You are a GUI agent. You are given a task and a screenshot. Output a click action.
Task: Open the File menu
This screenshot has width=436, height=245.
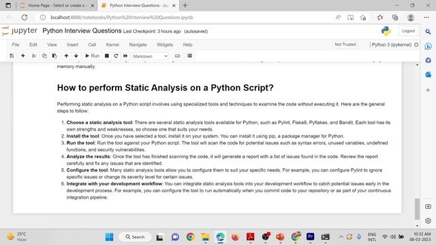16,44
